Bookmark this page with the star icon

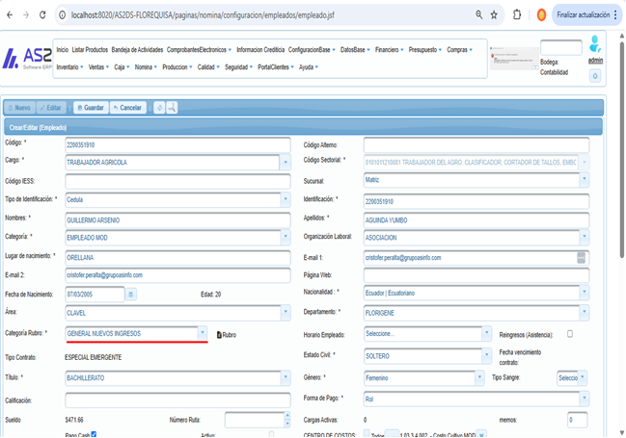pyautogui.click(x=494, y=15)
